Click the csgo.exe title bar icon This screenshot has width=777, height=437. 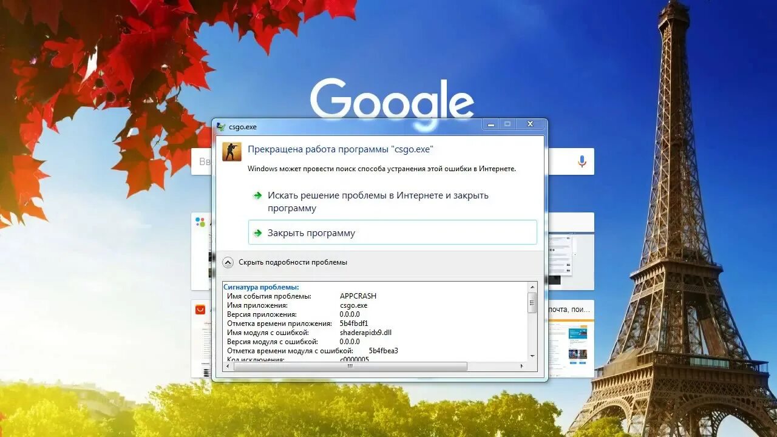coord(221,127)
